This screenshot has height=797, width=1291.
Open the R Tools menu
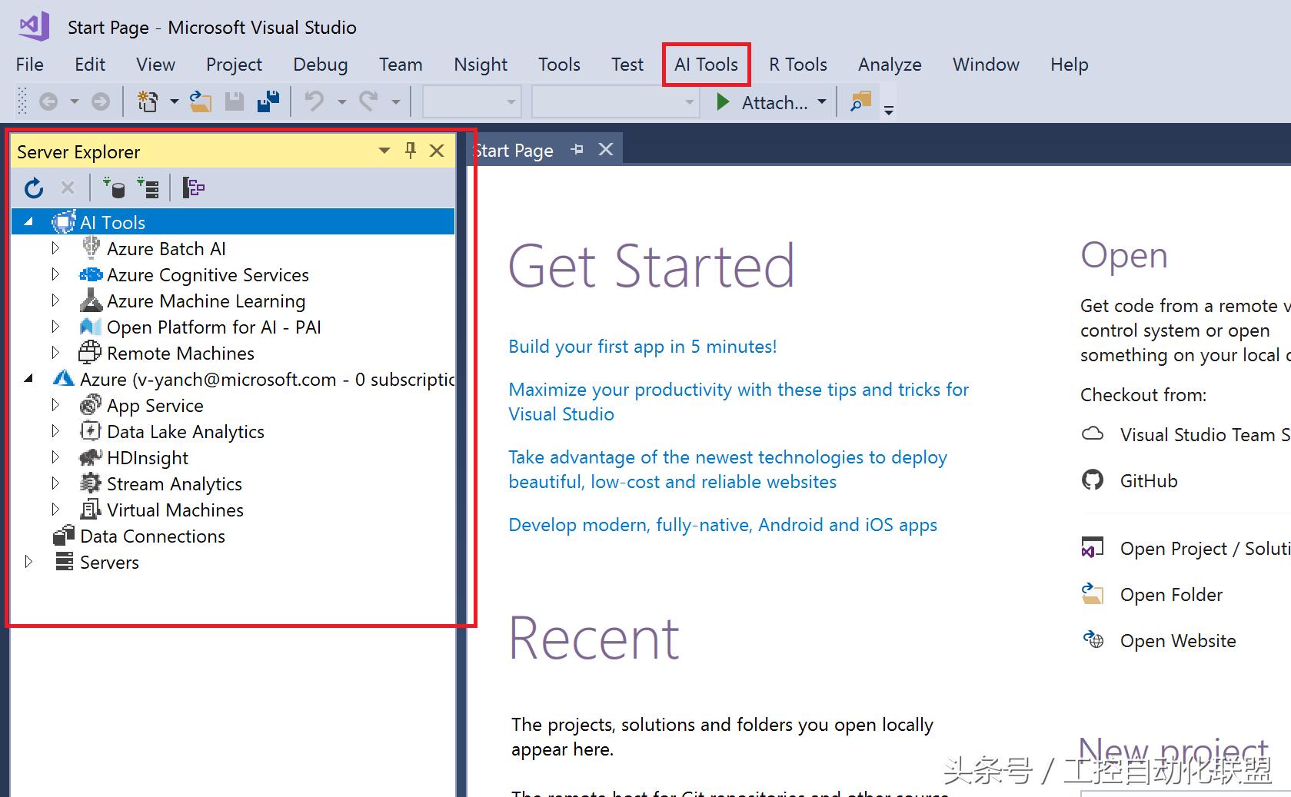pos(798,65)
